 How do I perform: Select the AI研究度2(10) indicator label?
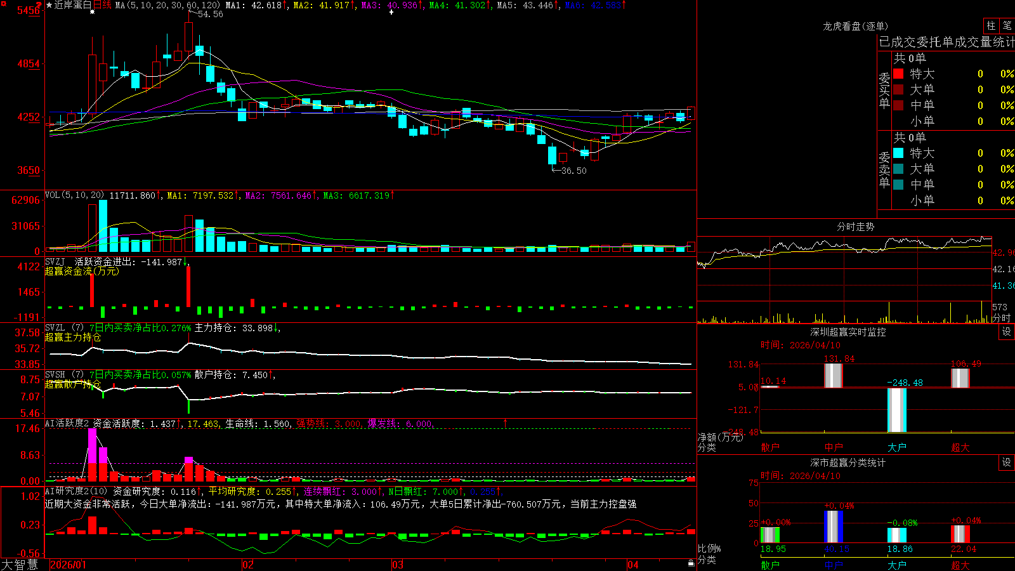(x=76, y=491)
